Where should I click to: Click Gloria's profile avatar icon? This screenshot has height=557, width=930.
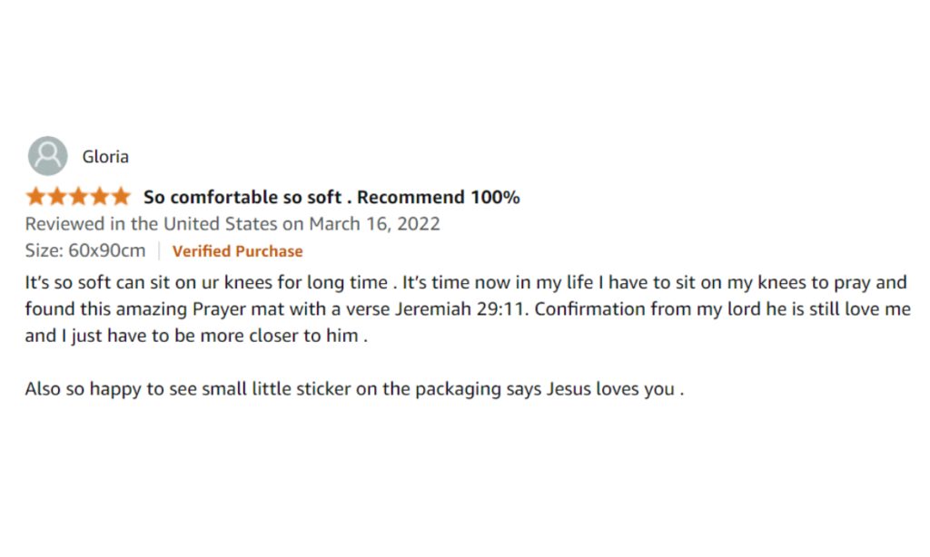47,156
